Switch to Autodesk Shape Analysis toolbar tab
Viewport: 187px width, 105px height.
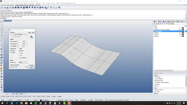point(21,5)
